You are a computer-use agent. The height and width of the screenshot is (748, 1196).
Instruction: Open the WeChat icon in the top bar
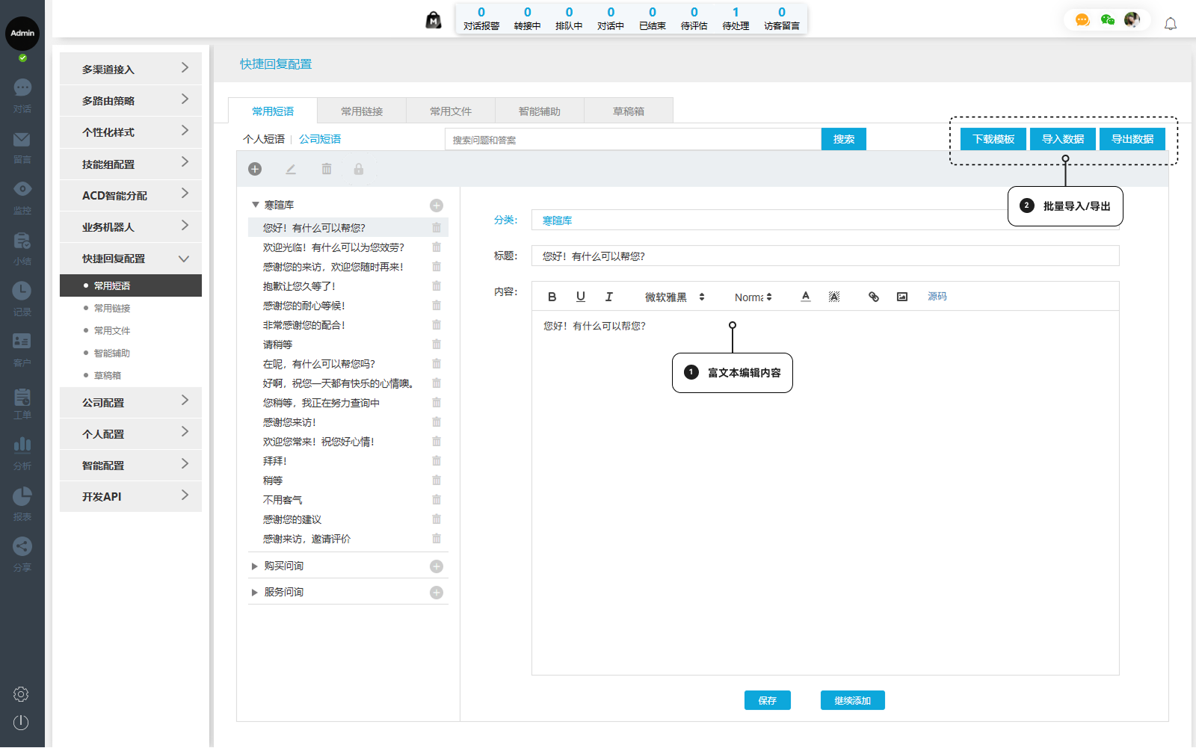[1107, 20]
